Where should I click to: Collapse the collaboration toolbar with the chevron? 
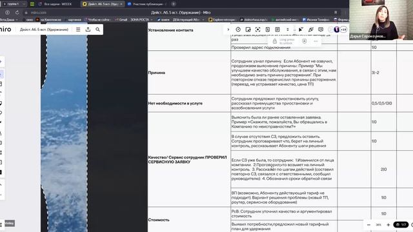pyautogui.click(x=228, y=30)
